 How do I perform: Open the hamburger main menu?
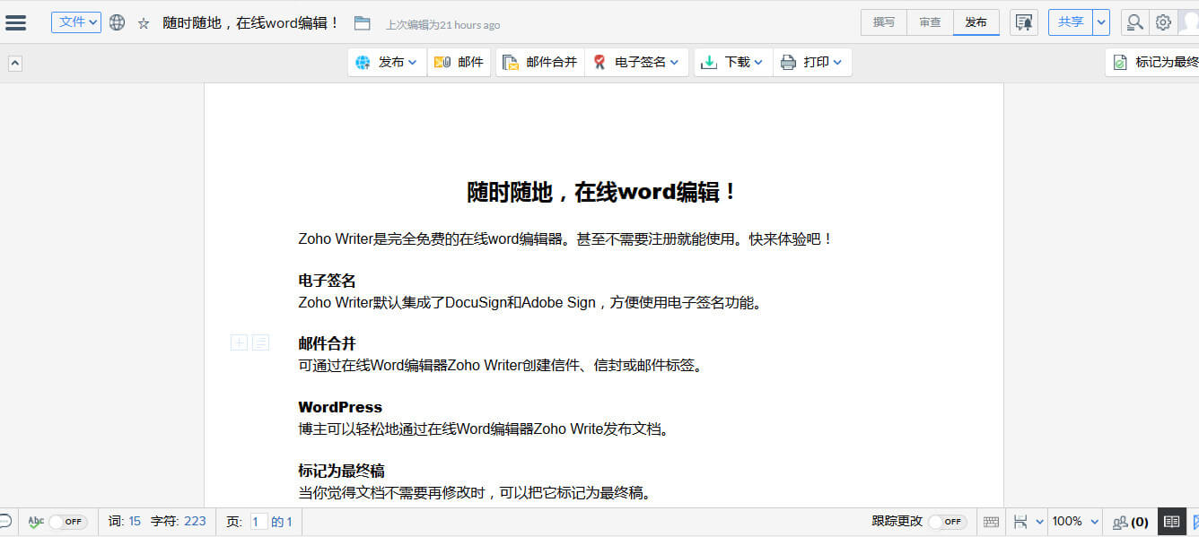[16, 23]
